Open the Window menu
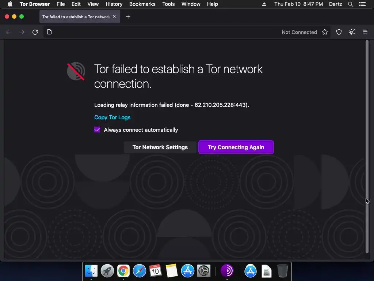This screenshot has height=281, width=374. coord(191,4)
